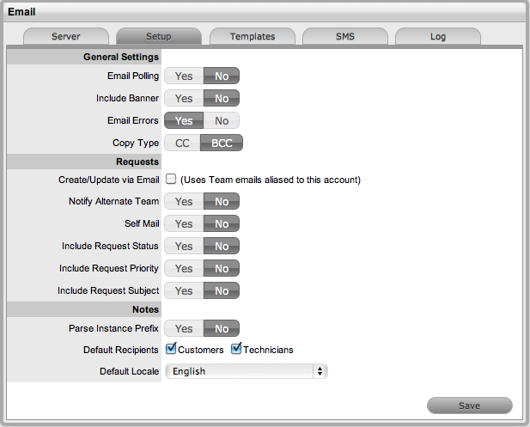The image size is (530, 427).
Task: Set Notify Alternate Team to Yes
Action: 184,202
